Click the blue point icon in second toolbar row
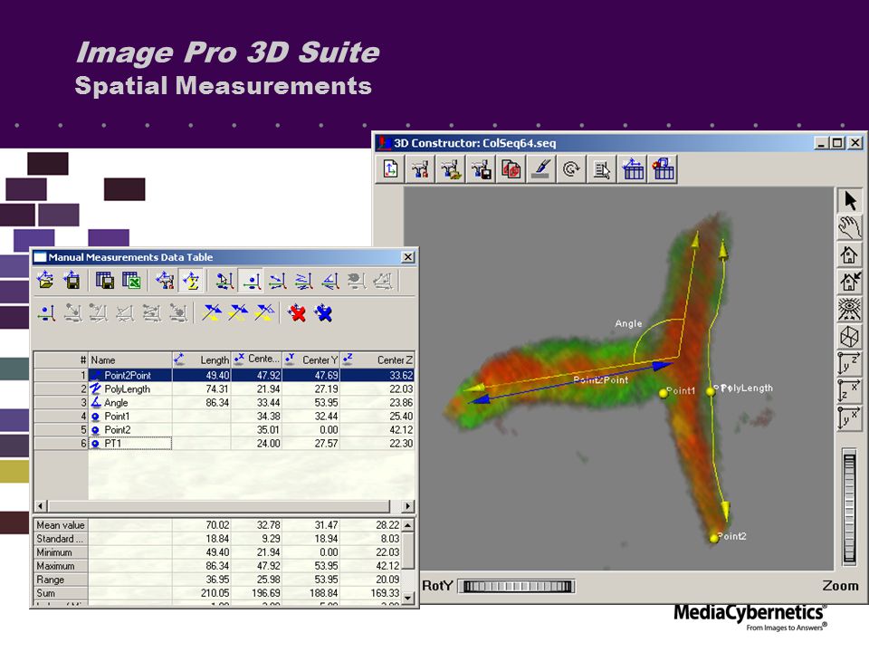 pos(46,313)
